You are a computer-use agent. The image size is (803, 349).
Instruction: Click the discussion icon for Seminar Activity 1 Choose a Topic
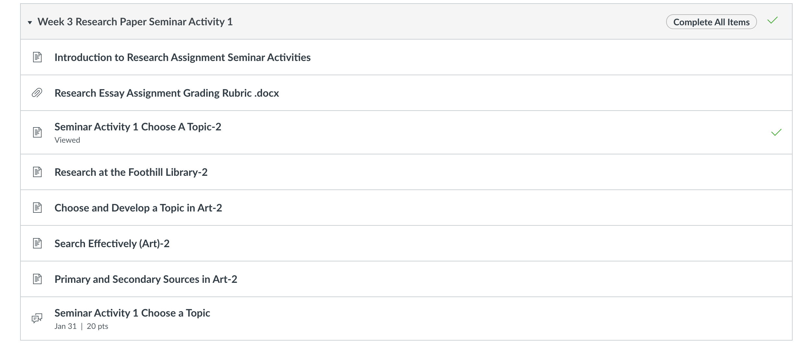37,319
